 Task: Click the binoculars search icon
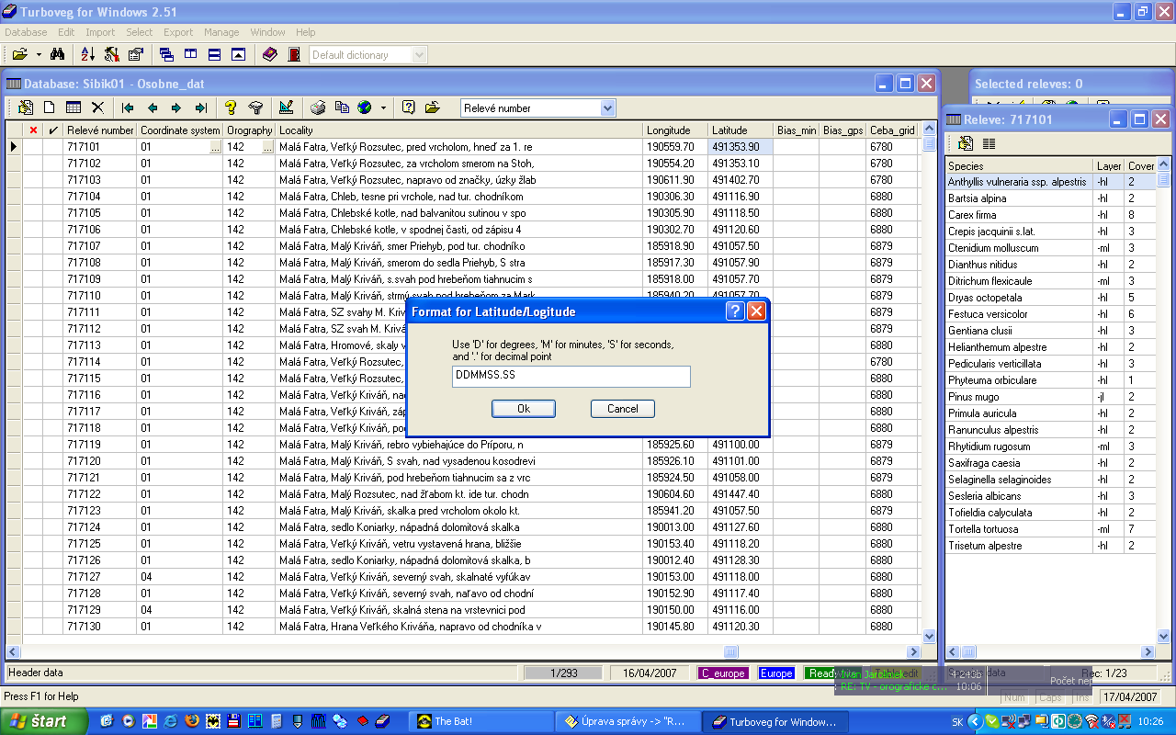pyautogui.click(x=56, y=55)
